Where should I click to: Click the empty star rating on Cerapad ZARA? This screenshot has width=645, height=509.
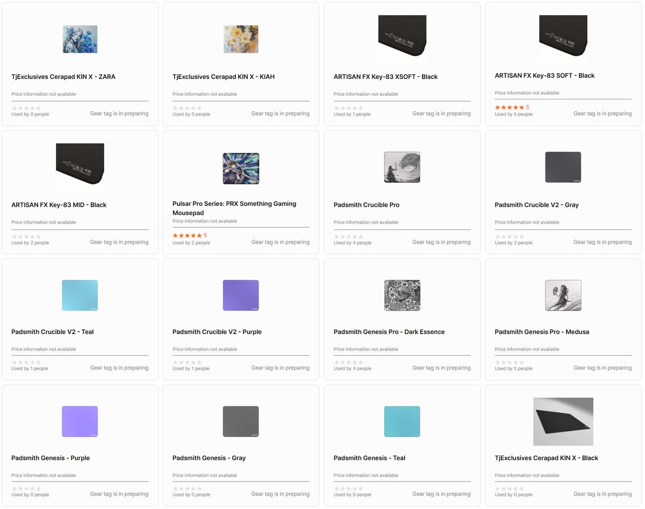[26, 108]
